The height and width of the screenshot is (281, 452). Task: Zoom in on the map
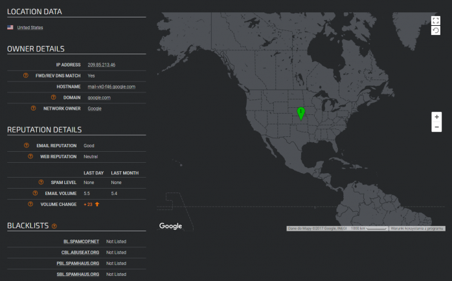coord(436,117)
